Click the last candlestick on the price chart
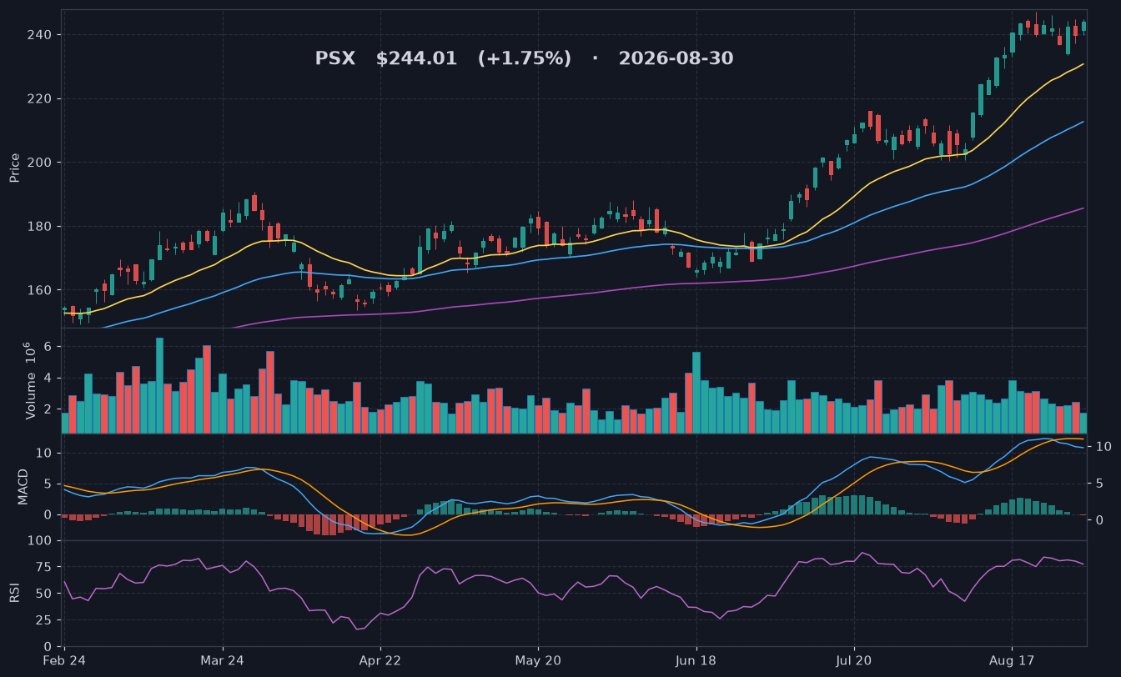Screen dimensions: 1121x677 coord(1083,26)
